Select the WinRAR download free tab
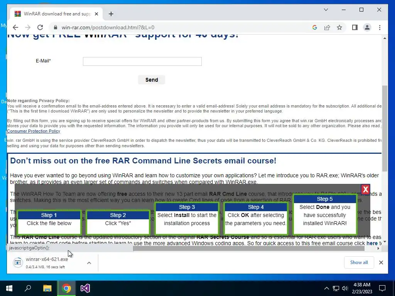Viewport: 395px width, 296px height. 56,14
